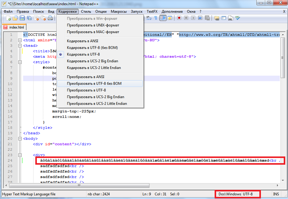Open the Поиск menu
Image resolution: width=288 pixels, height=199 pixels.
coord(39,12)
